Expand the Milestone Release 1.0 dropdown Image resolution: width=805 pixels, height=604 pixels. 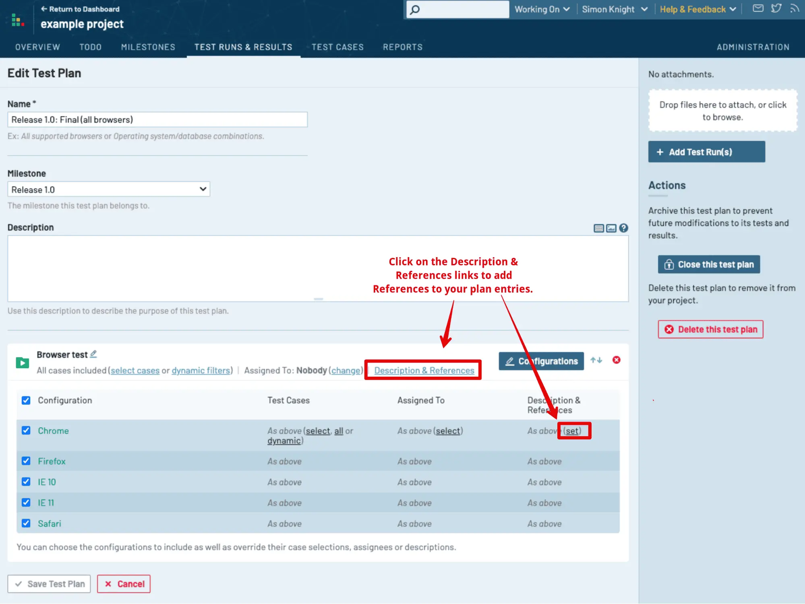tap(109, 189)
